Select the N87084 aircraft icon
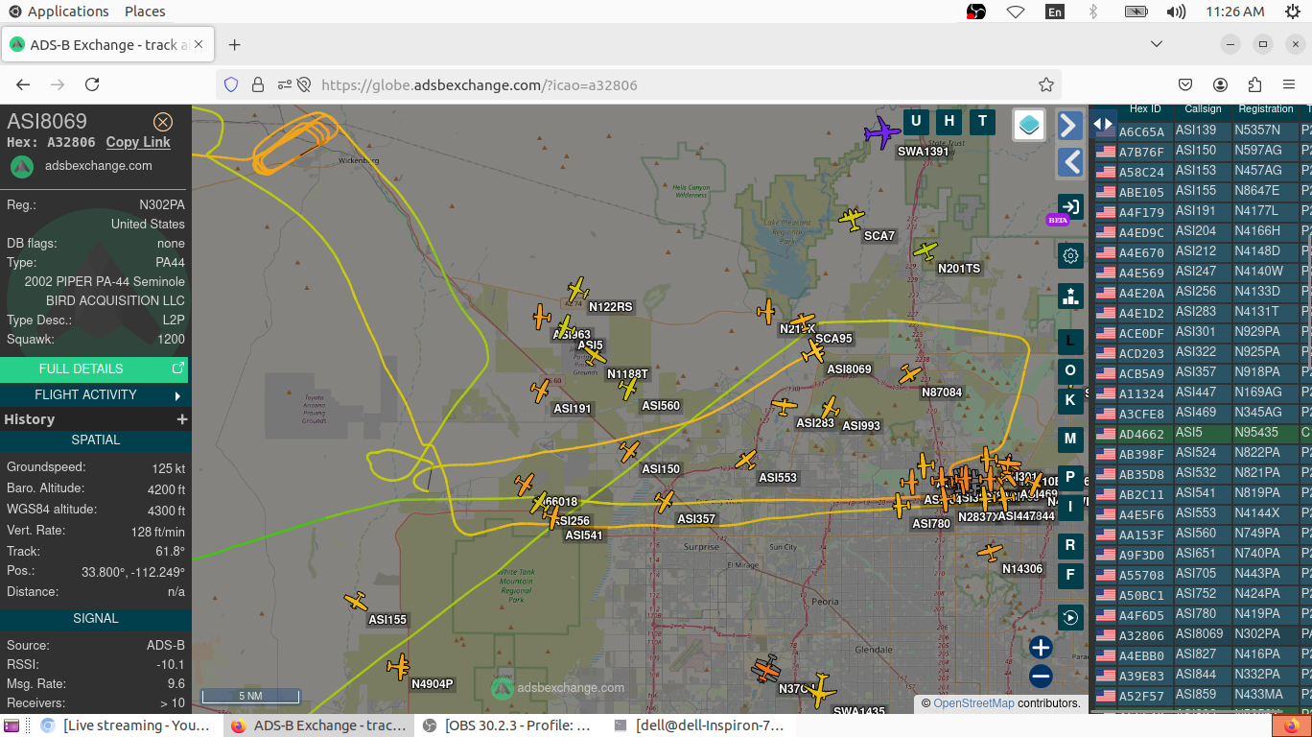 [910, 373]
